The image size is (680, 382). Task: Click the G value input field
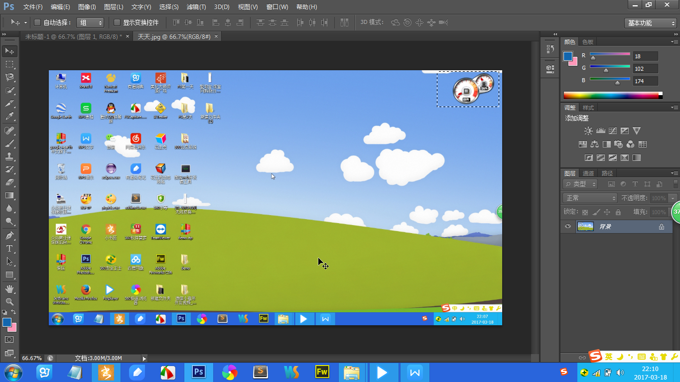tap(645, 69)
